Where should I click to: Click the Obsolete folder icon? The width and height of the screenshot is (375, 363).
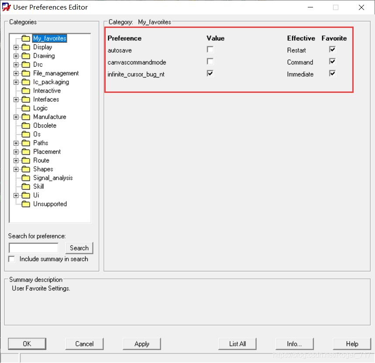click(x=26, y=126)
